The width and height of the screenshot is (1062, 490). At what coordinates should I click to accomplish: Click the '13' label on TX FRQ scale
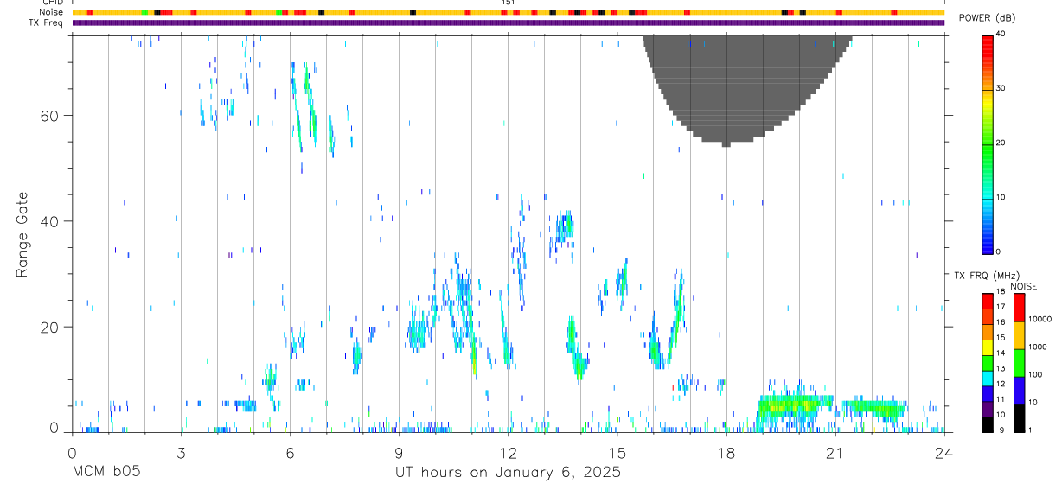point(1001,369)
